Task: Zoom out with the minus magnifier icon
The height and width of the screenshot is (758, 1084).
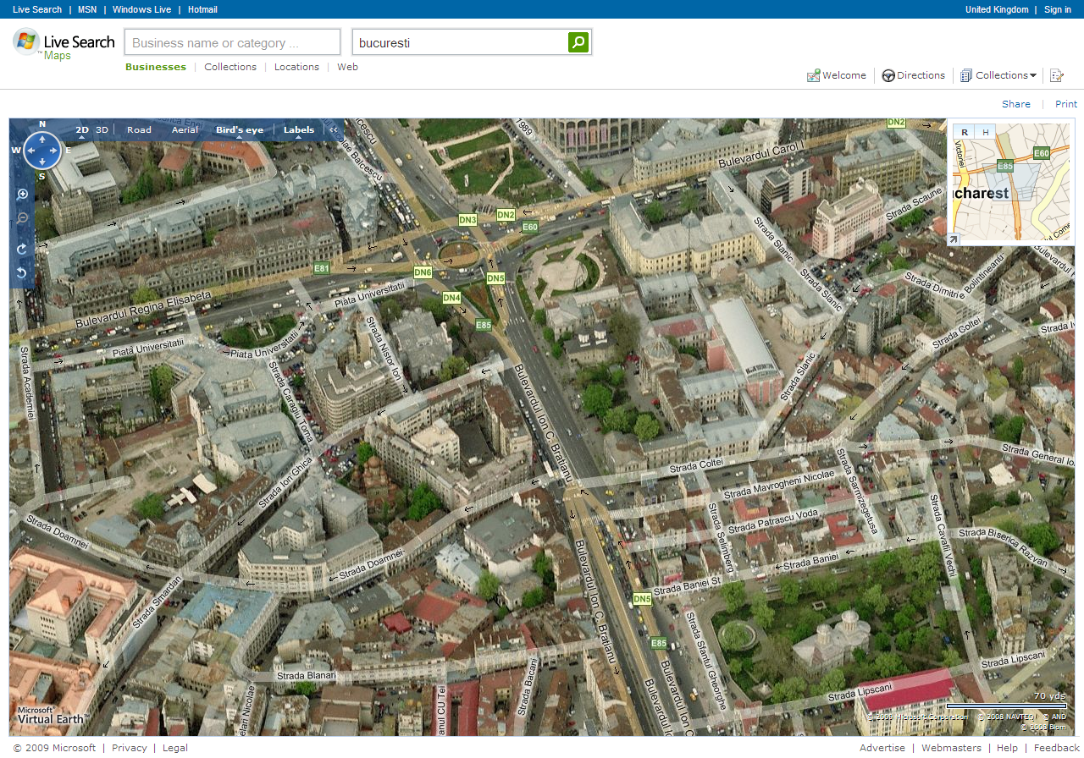Action: click(23, 218)
